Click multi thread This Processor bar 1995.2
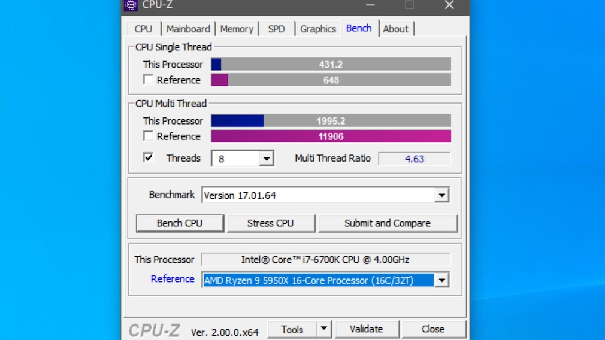The image size is (605, 340). tap(331, 121)
